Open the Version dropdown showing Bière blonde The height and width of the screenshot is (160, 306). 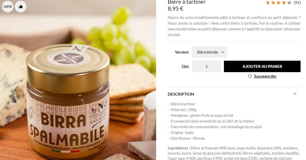pyautogui.click(x=209, y=52)
